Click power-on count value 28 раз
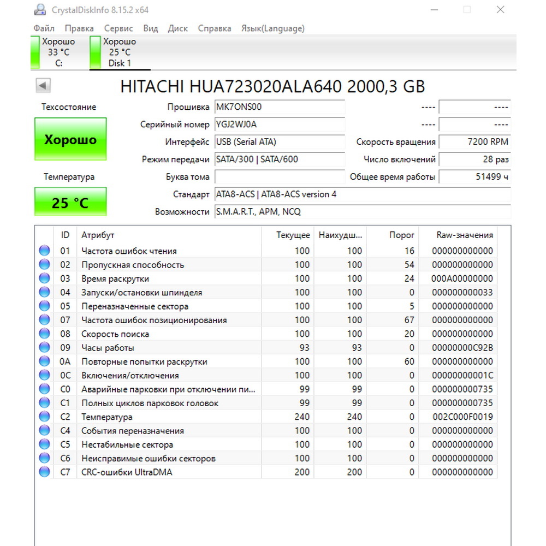 coord(474,159)
